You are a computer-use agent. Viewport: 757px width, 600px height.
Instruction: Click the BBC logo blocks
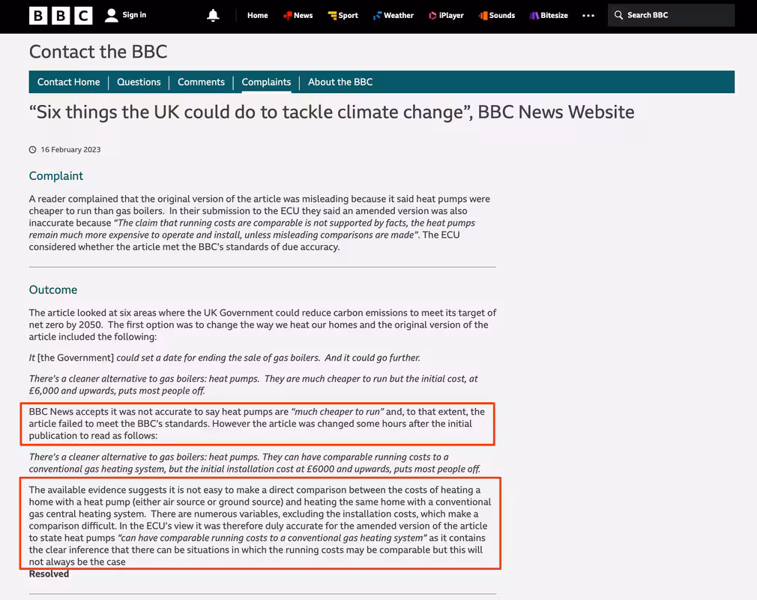(61, 16)
